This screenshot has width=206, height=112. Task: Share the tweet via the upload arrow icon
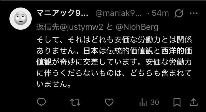click(194, 102)
